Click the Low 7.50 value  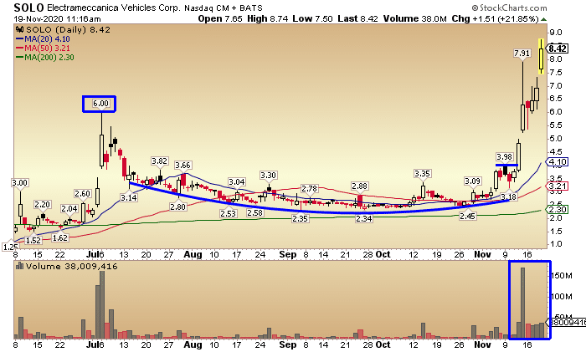[x=313, y=18]
